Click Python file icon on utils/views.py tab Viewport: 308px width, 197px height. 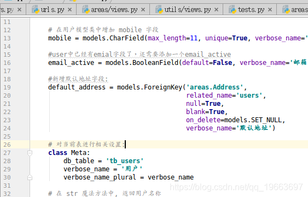coord(159,10)
